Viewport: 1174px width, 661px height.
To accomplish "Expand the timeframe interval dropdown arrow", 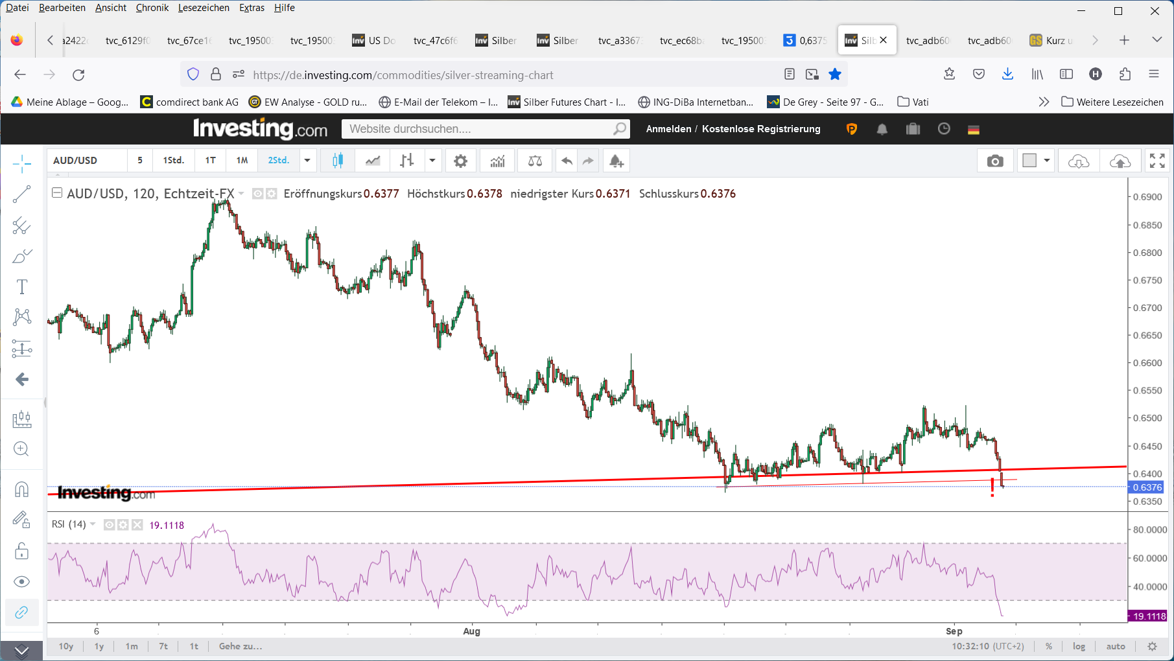I will 307,161.
